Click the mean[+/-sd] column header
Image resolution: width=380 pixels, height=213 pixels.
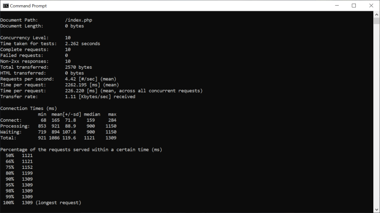coord(66,114)
